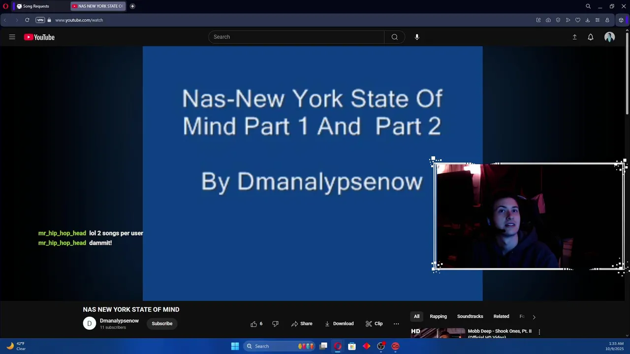
Task: Toggle the Opera VPN badge
Action: click(x=40, y=20)
